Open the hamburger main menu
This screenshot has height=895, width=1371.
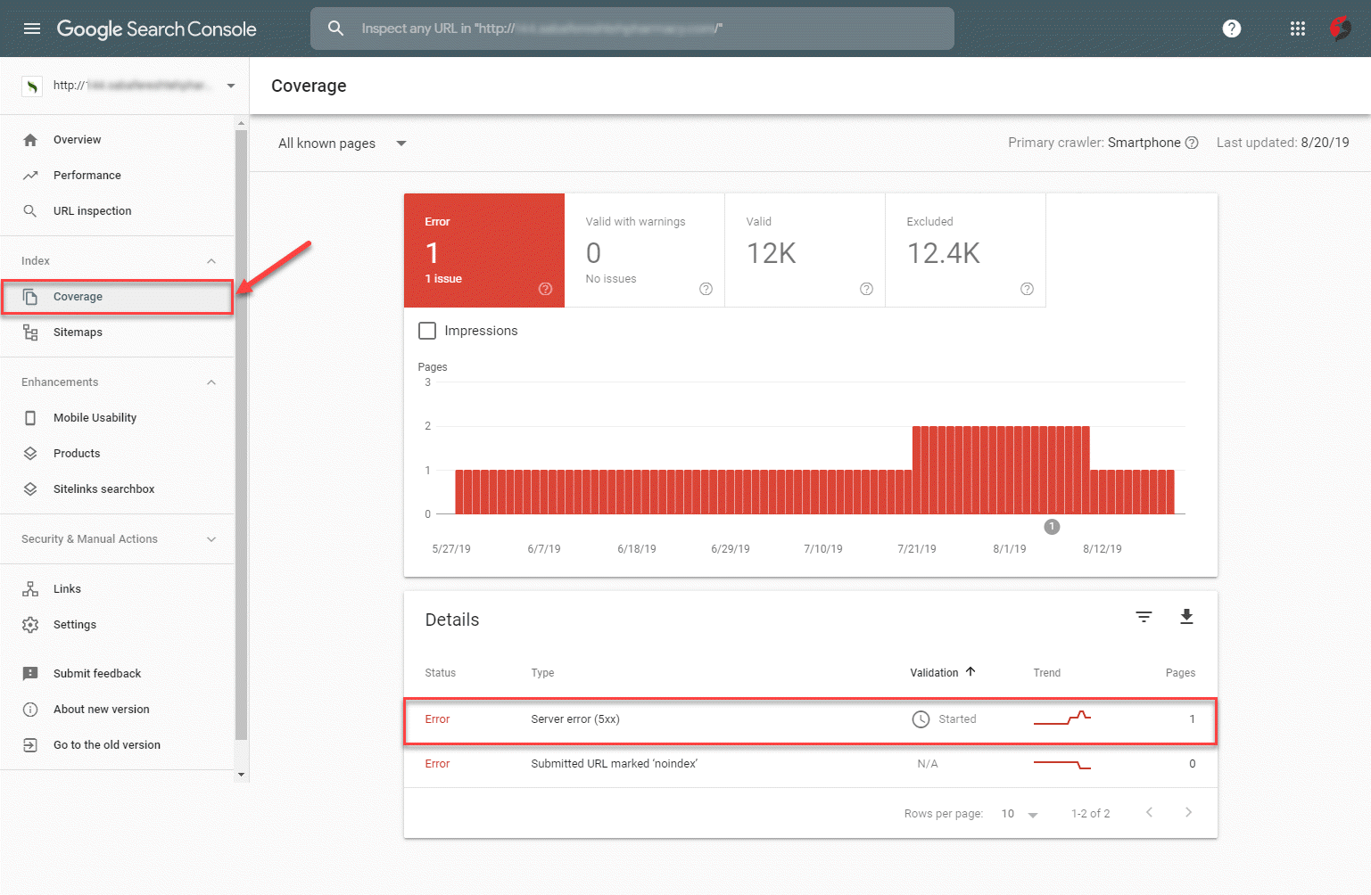(x=32, y=29)
